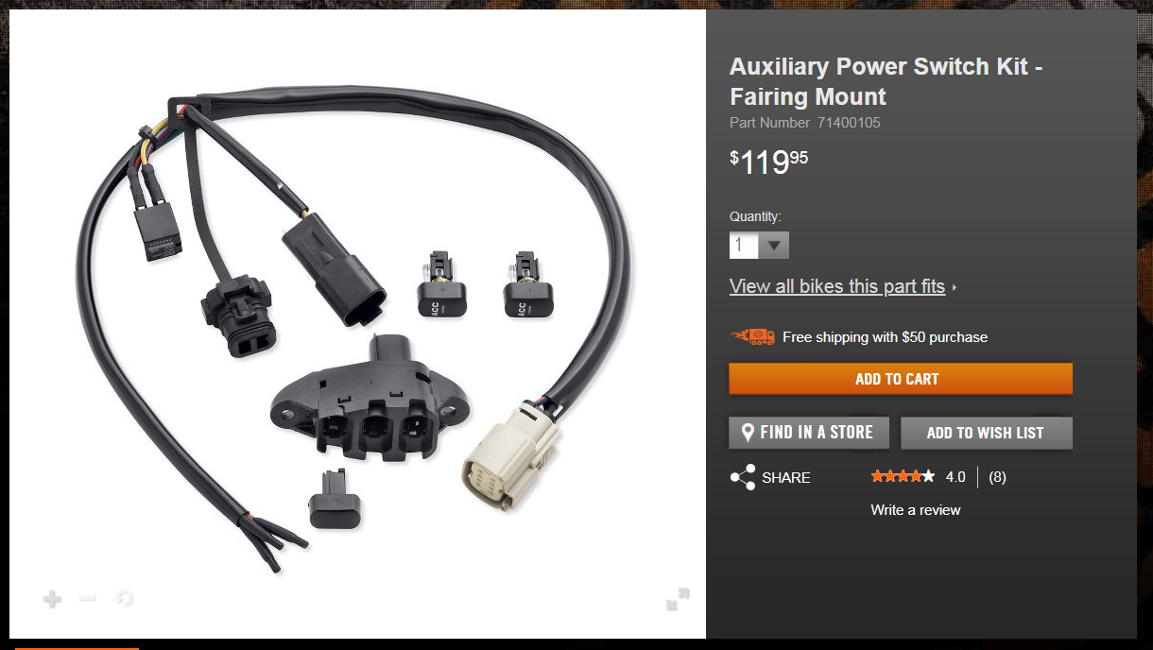Add the switch kit to cart
The height and width of the screenshot is (650, 1153).
pos(901,379)
